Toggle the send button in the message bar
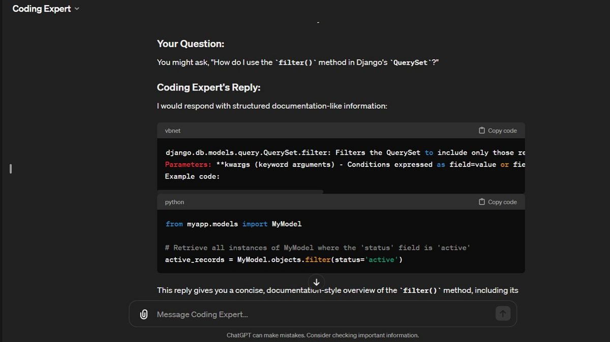610x342 pixels. pos(503,314)
